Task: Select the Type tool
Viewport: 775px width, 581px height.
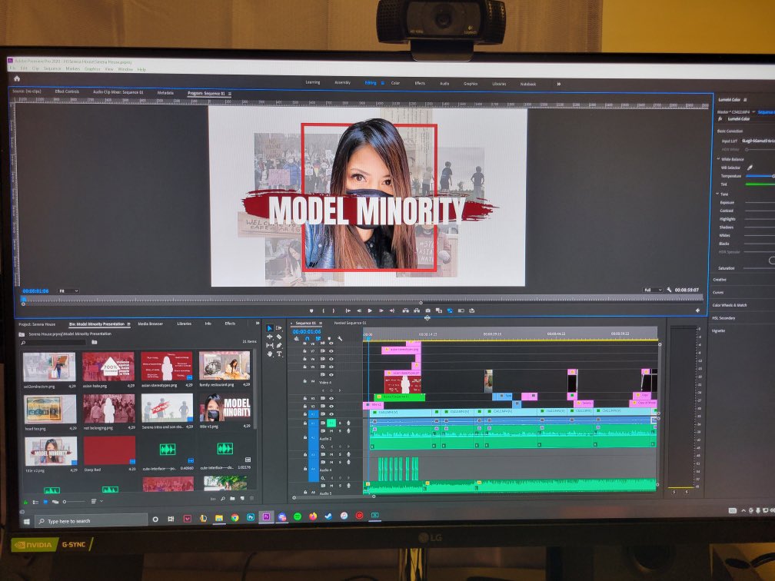Action: 279,354
